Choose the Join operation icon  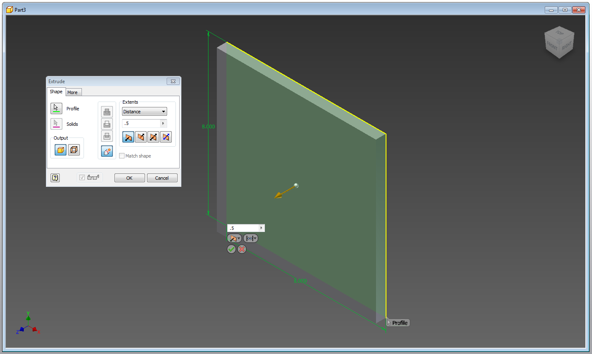tap(107, 112)
